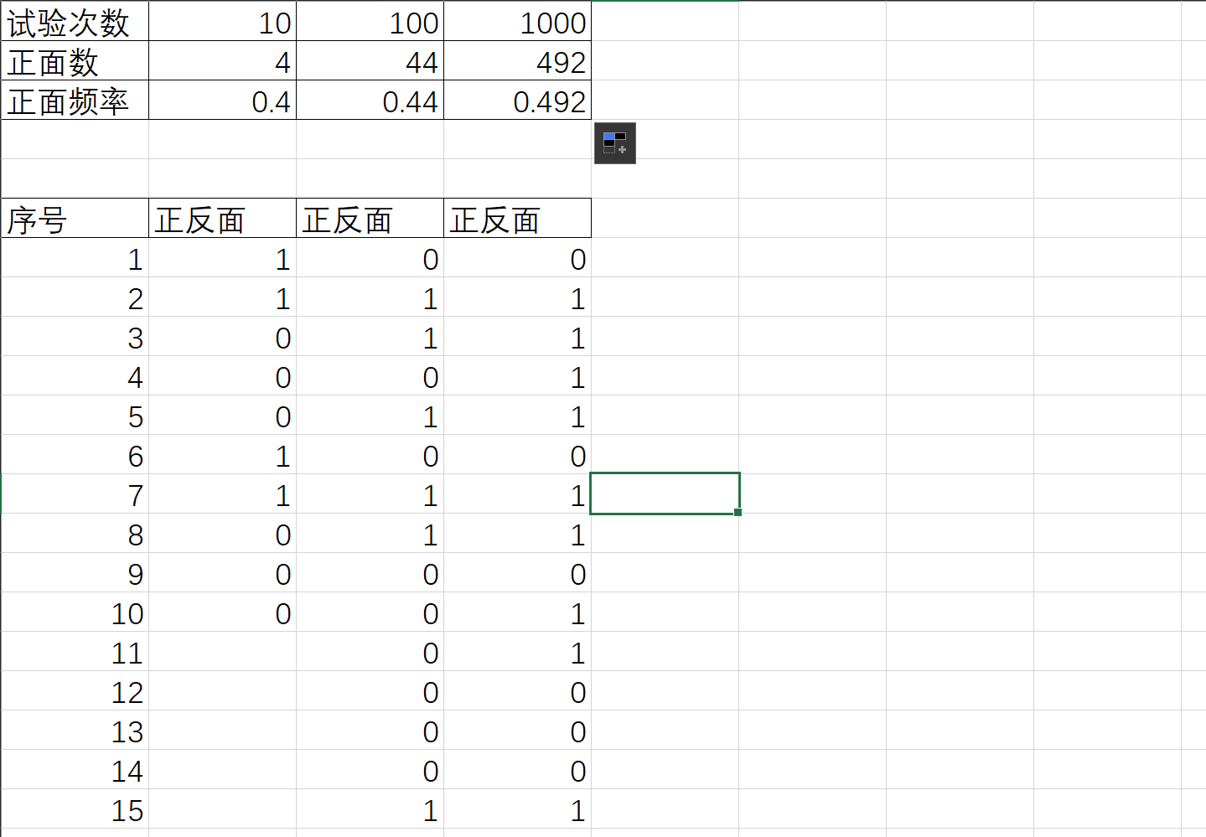Click the 序号 cell numbered 5
This screenshot has height=837, width=1206.
tap(75, 415)
